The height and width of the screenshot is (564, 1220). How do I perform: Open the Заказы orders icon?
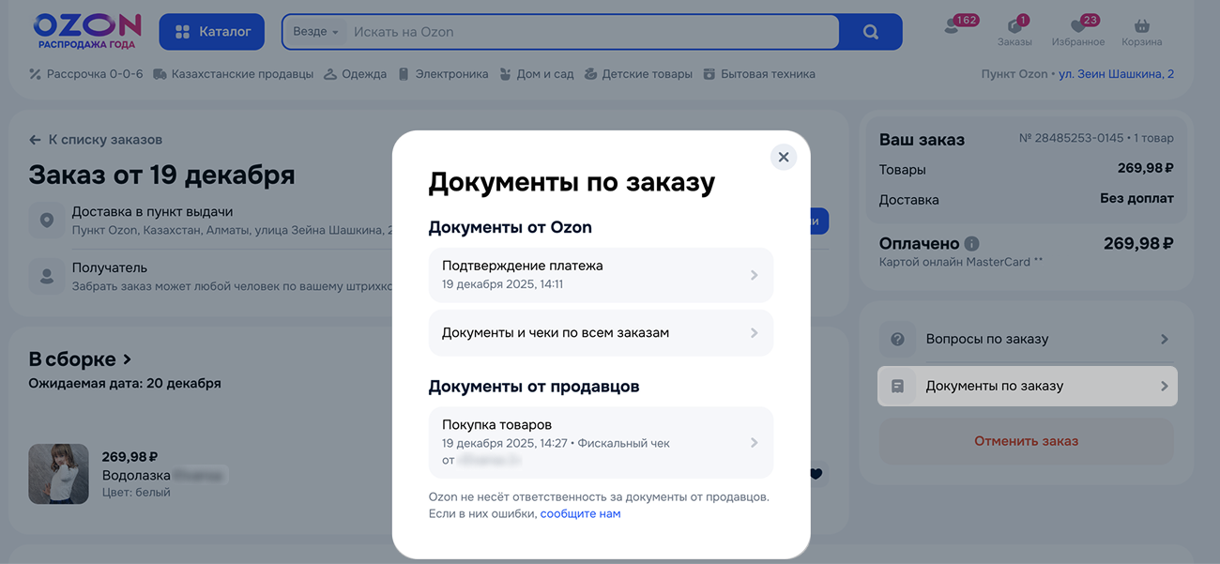tap(1014, 30)
